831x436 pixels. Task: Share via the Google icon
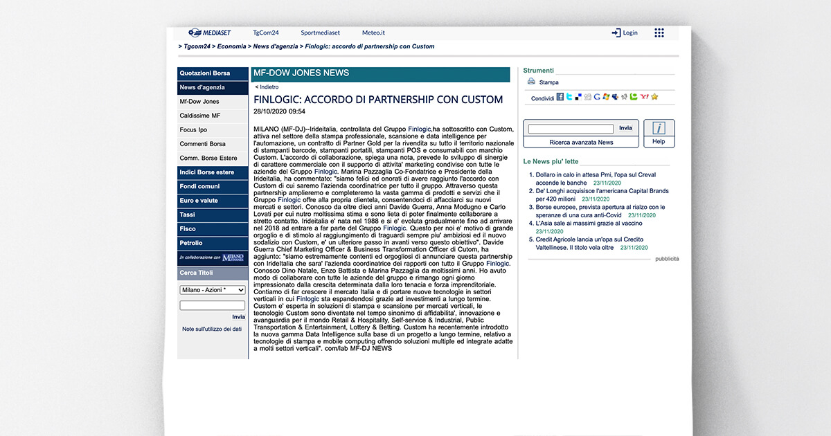click(x=597, y=97)
